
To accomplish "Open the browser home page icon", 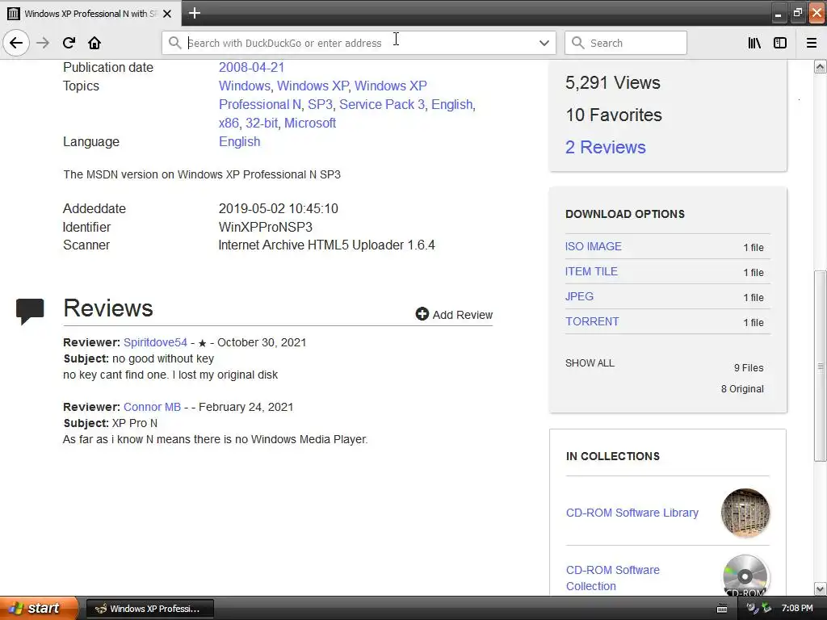I will click(x=94, y=43).
